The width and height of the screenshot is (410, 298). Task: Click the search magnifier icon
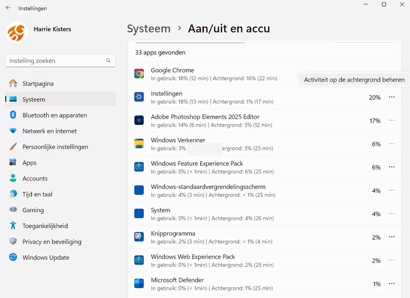(x=108, y=60)
